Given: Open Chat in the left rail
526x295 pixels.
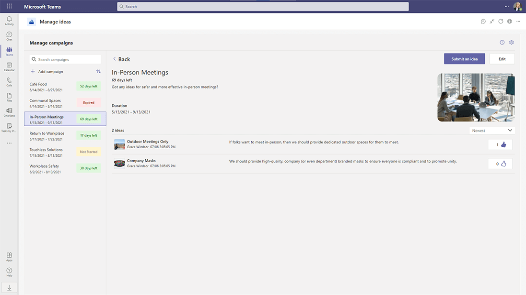Looking at the screenshot, I should click(9, 36).
